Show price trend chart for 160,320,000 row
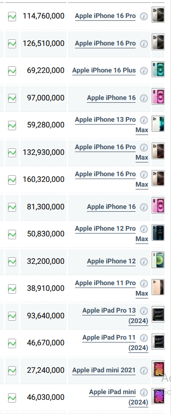The image size is (171, 414). pyautogui.click(x=12, y=180)
